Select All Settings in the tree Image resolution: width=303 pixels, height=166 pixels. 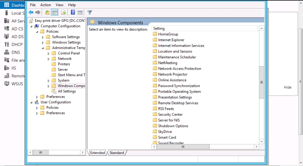click(67, 91)
